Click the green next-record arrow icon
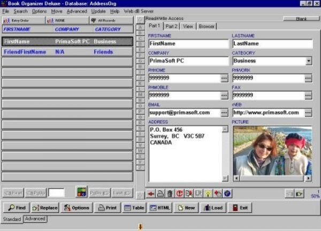321x231 pixels. (x=299, y=194)
